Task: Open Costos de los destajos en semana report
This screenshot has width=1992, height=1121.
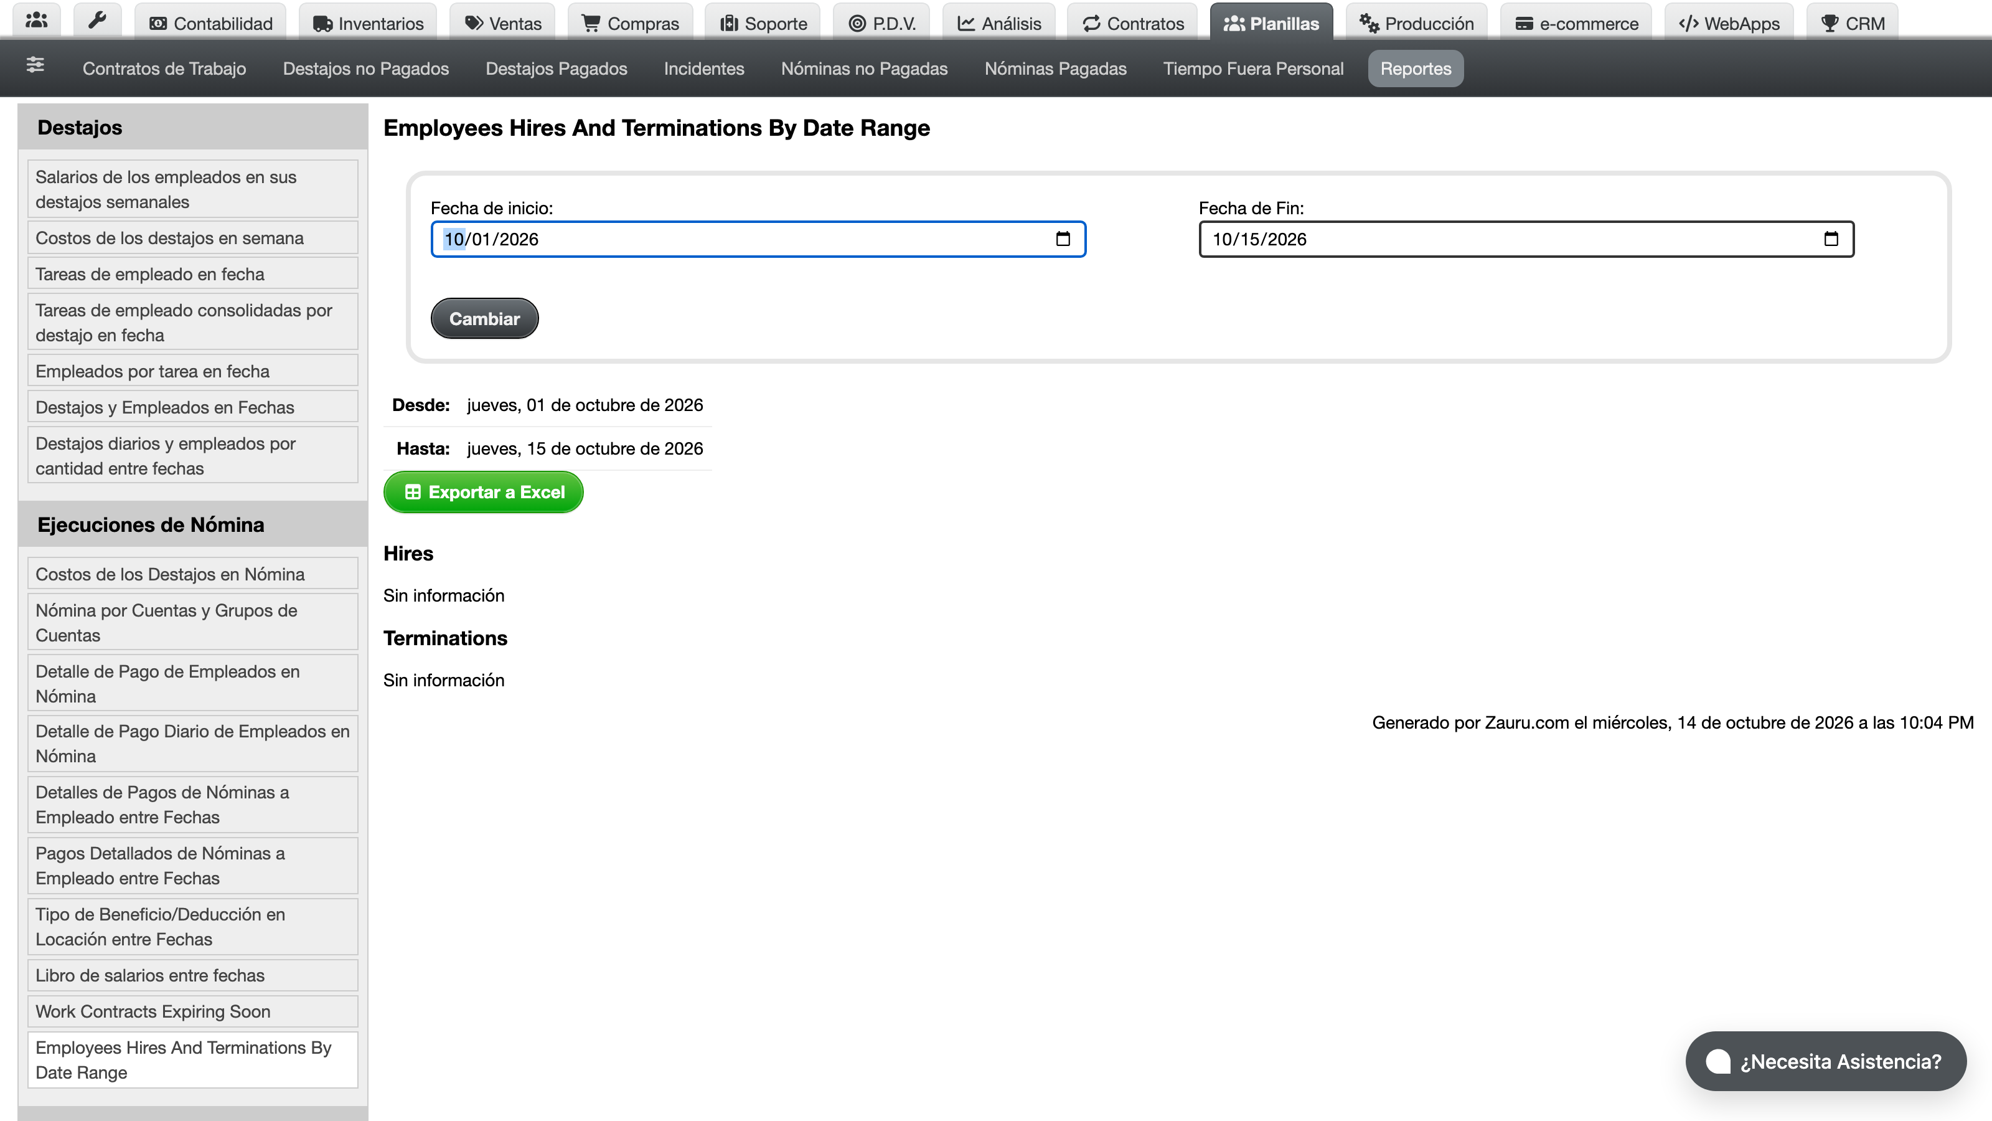Action: point(192,237)
